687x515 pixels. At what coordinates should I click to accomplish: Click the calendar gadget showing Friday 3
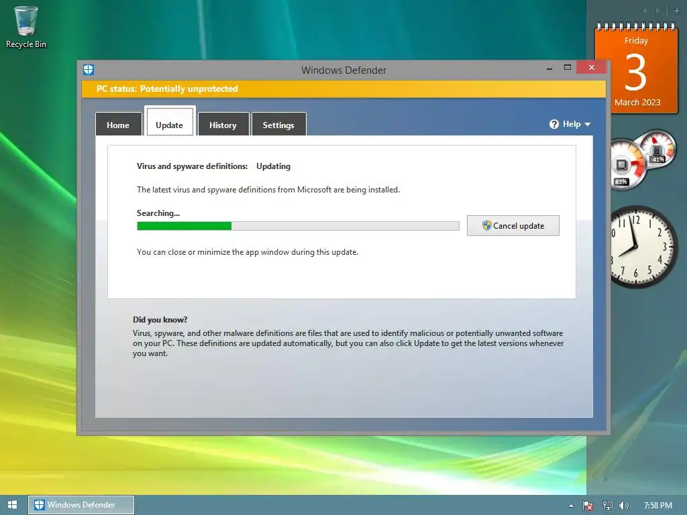point(636,68)
